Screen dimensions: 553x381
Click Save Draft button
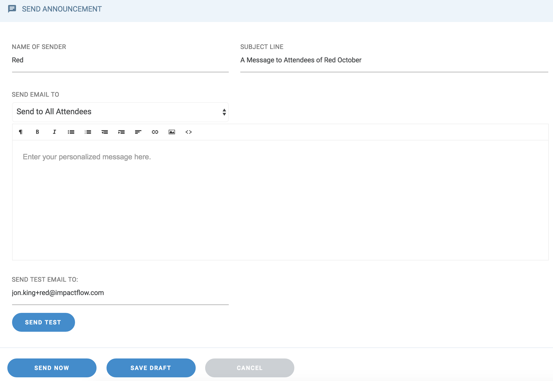click(151, 368)
